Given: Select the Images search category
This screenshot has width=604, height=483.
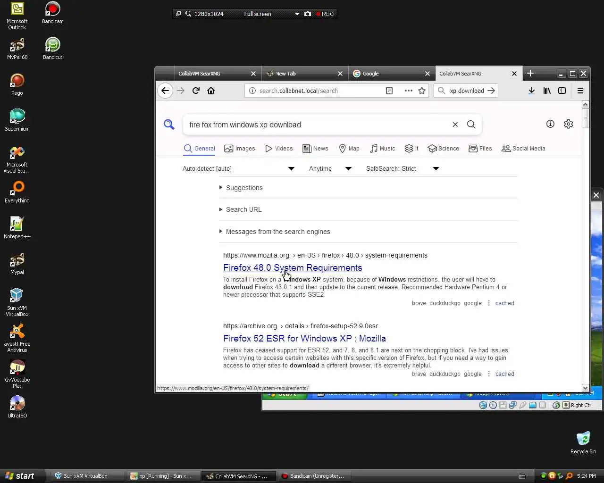Looking at the screenshot, I should click(x=240, y=149).
